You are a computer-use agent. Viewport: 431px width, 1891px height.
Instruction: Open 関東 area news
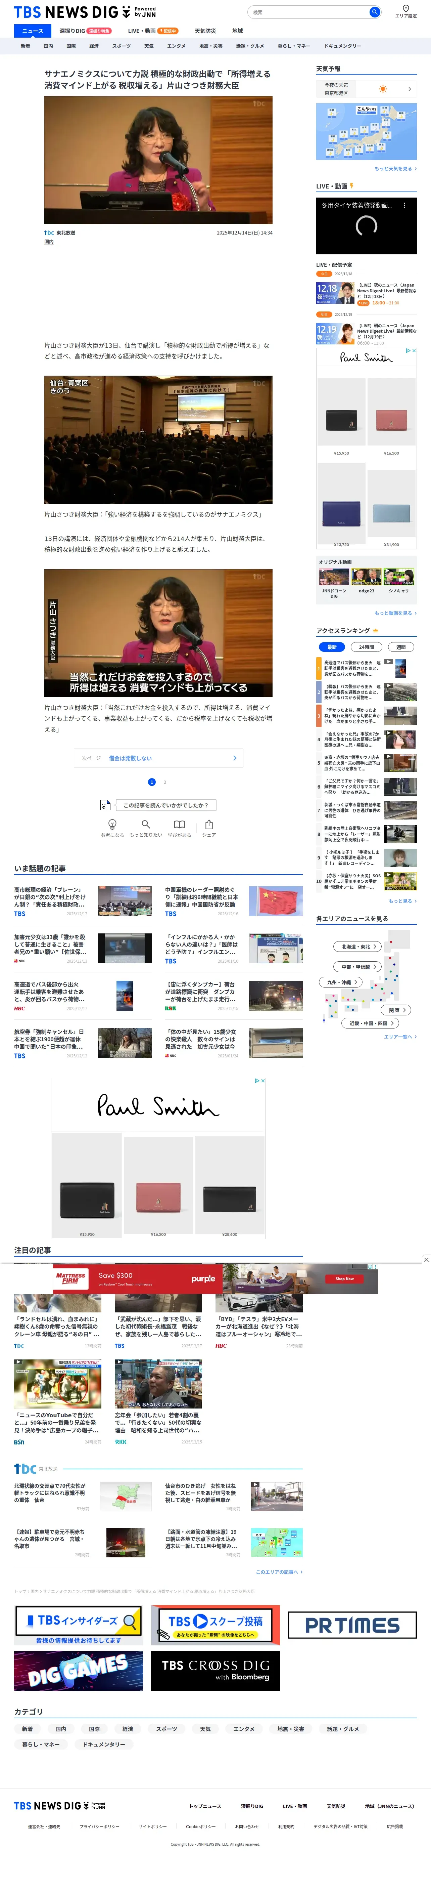(396, 1010)
